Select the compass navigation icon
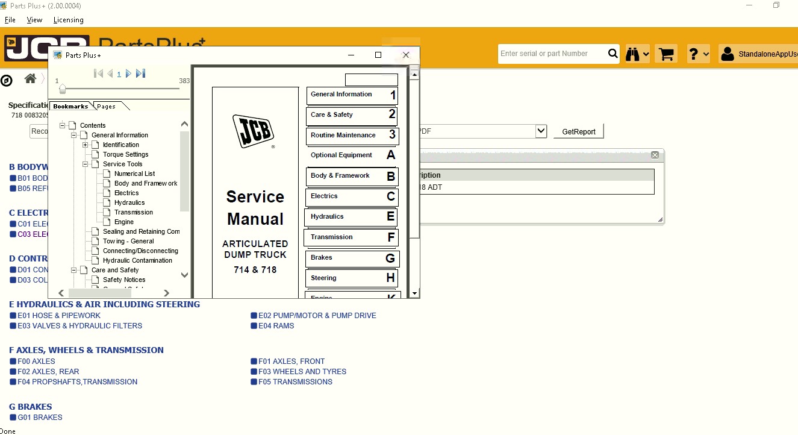 pyautogui.click(x=7, y=80)
